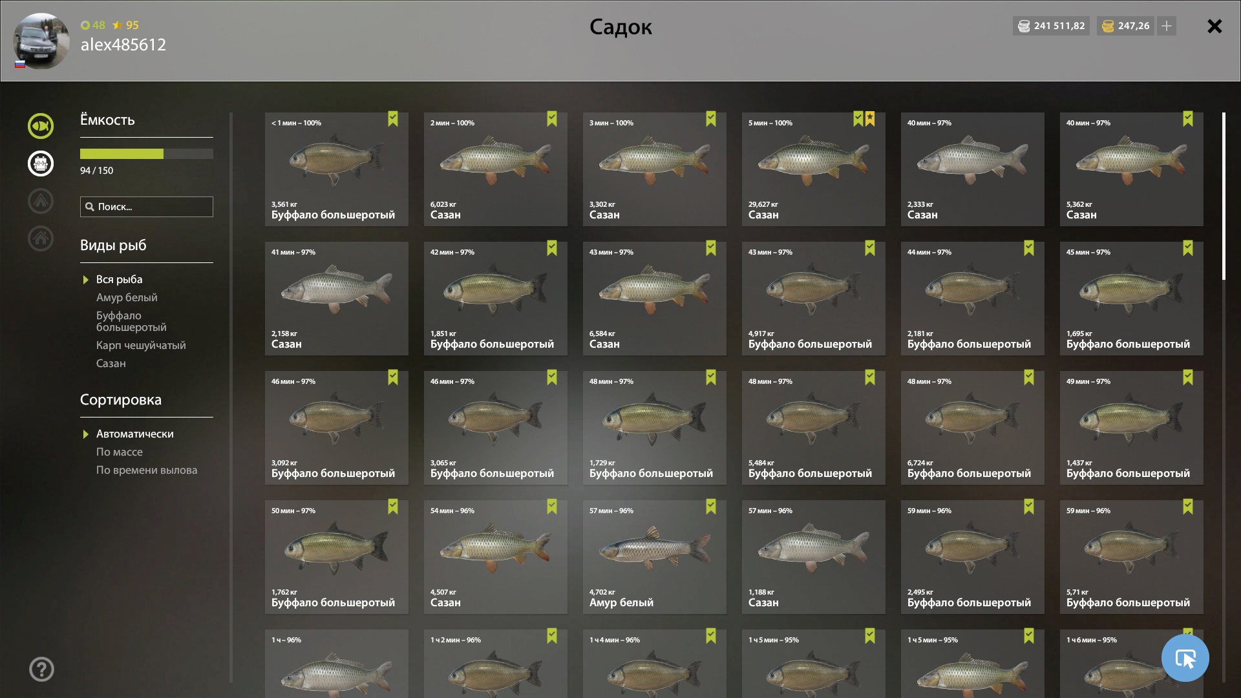Toggle bookmark on 4,702 кг Амур белый
The height and width of the screenshot is (698, 1241).
point(711,507)
